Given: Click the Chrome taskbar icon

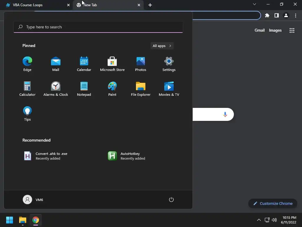Looking at the screenshot, I should point(36,220).
